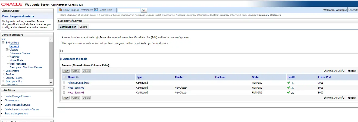Expand the Interoperability tree node
The width and height of the screenshot is (358, 122).
click(3, 82)
